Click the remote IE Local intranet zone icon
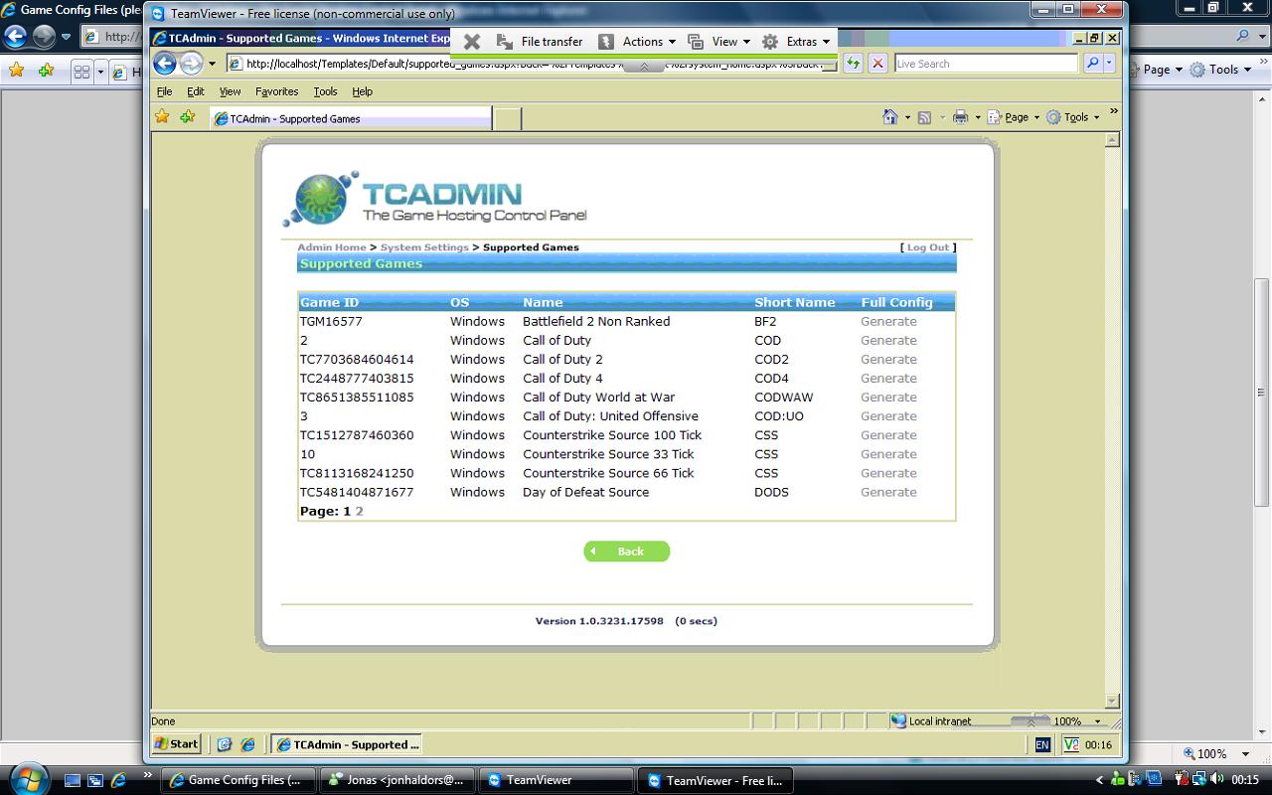 pyautogui.click(x=898, y=720)
